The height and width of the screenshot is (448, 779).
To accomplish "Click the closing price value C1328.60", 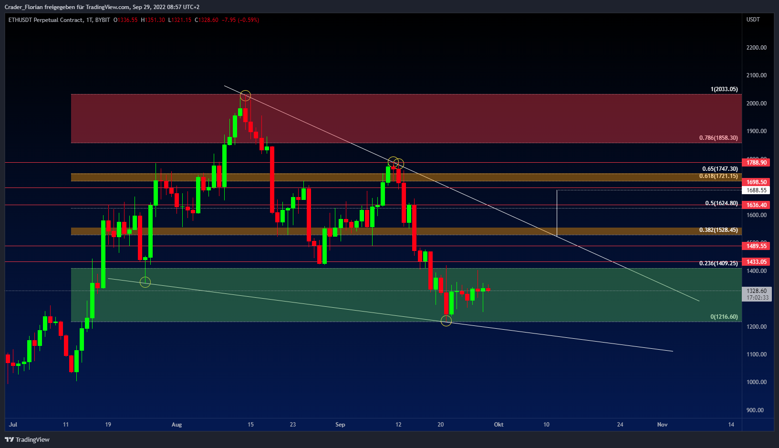I will point(207,20).
